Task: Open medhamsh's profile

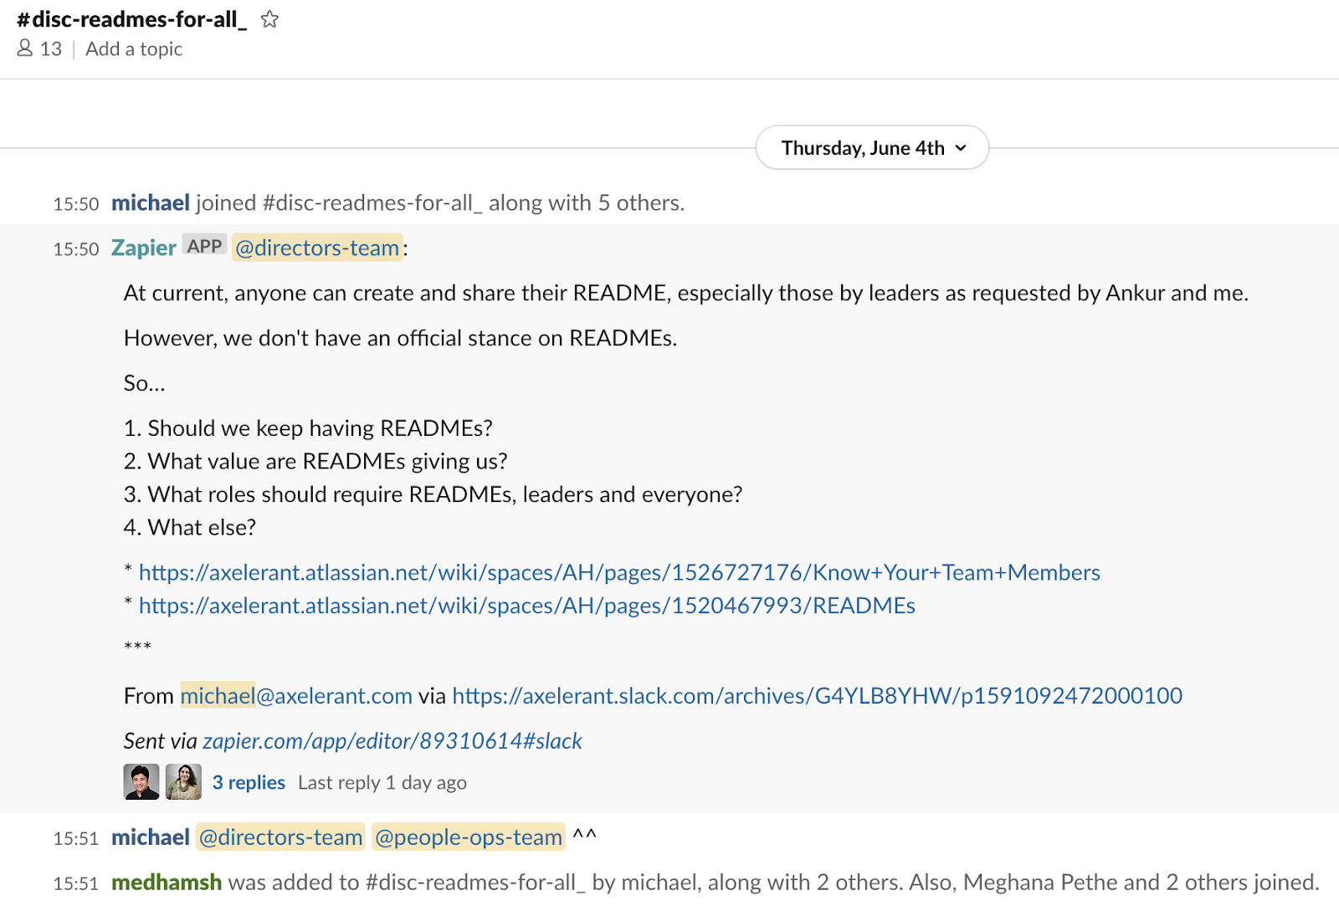Action: (167, 882)
